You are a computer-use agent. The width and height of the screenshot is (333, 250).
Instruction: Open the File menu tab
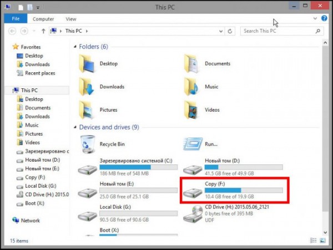point(16,19)
